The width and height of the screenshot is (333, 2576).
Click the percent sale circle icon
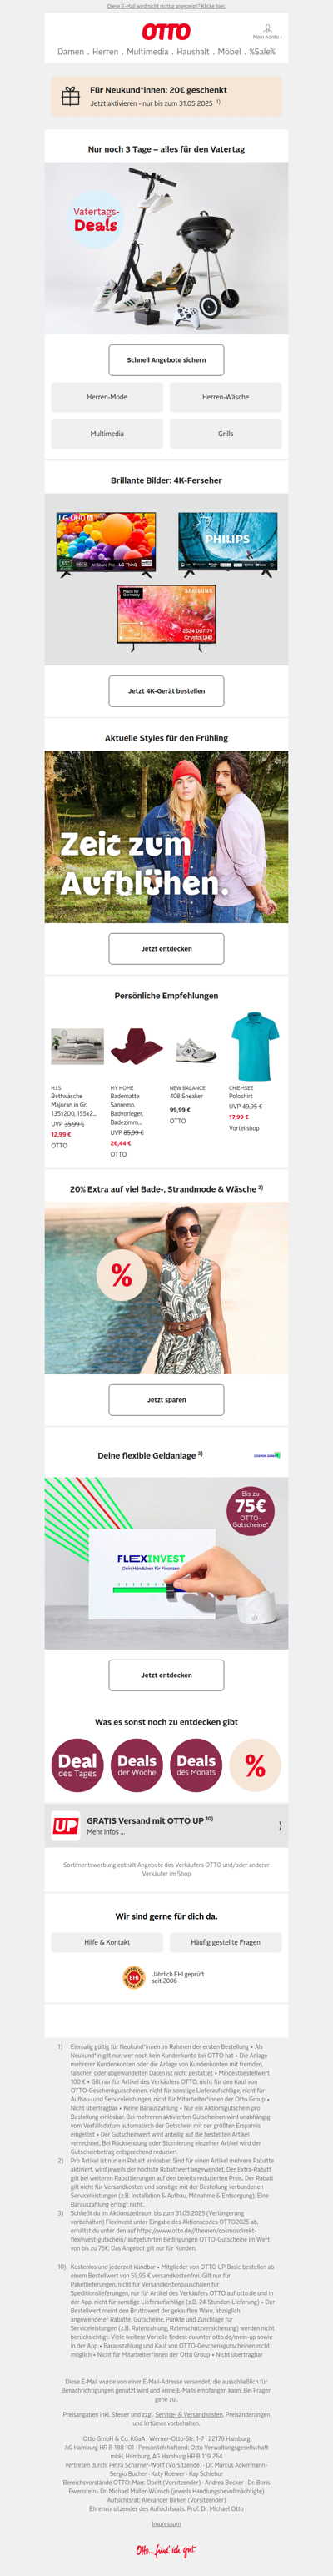coord(256,1765)
